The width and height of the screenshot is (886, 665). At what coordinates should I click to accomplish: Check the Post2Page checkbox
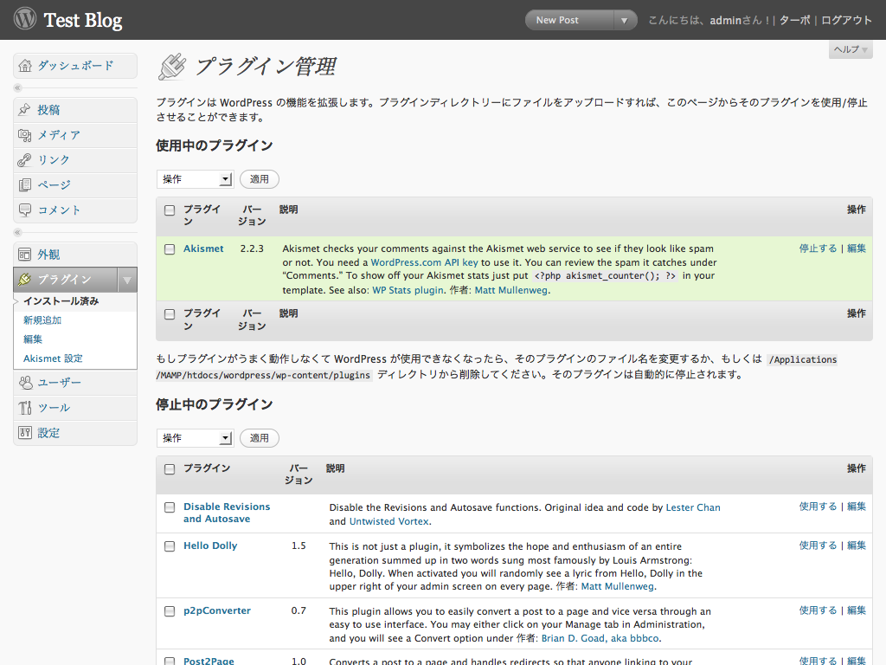[x=170, y=661]
